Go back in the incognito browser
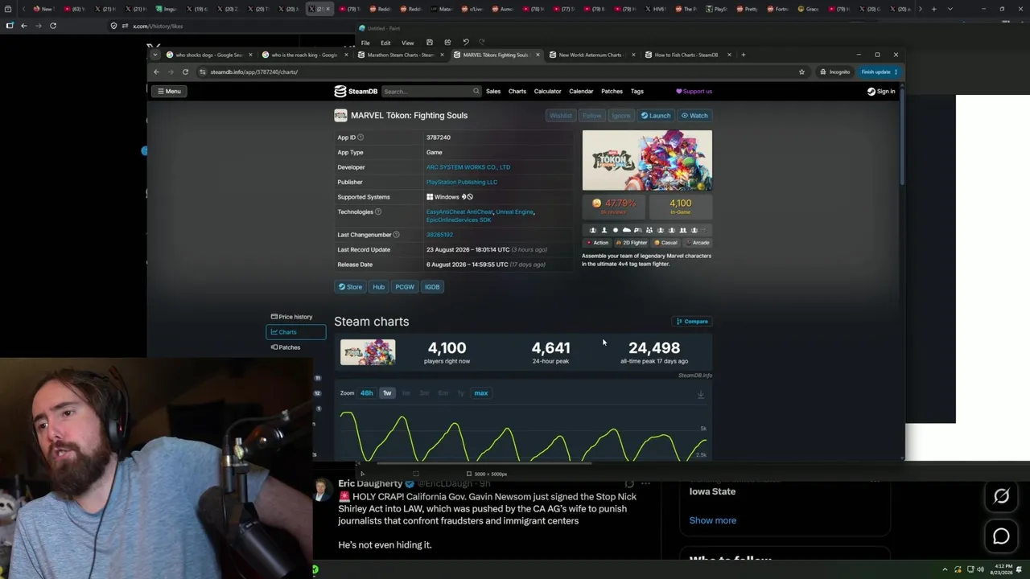This screenshot has height=579, width=1030. click(156, 72)
